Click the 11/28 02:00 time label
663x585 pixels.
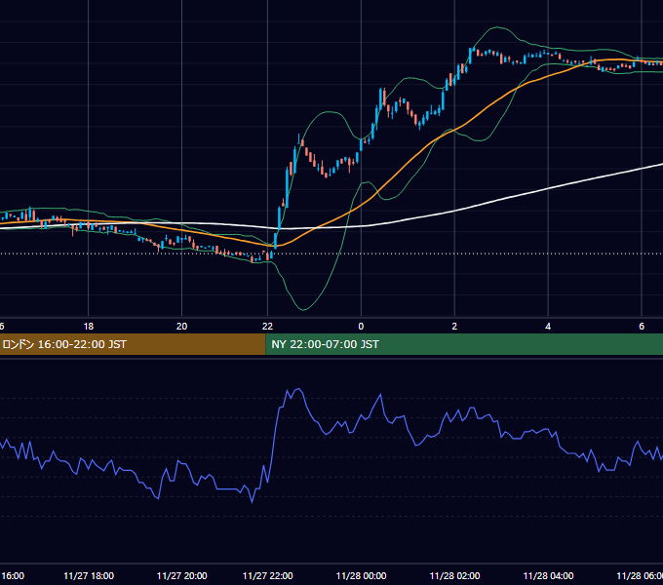(x=454, y=576)
